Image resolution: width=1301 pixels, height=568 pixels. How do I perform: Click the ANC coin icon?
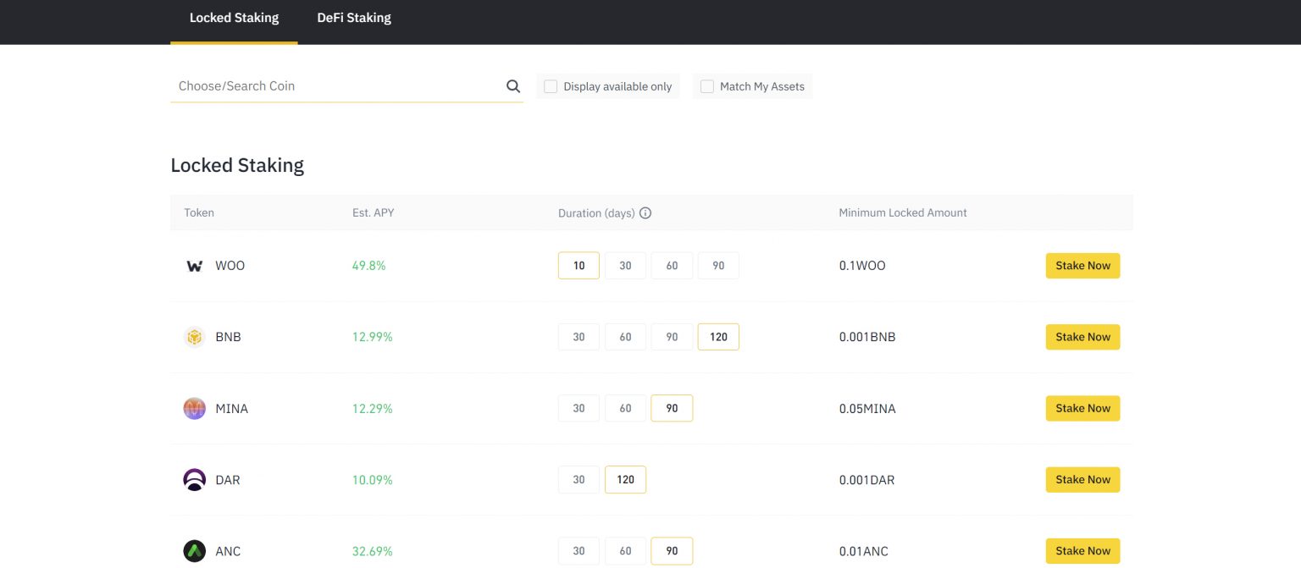[194, 550]
